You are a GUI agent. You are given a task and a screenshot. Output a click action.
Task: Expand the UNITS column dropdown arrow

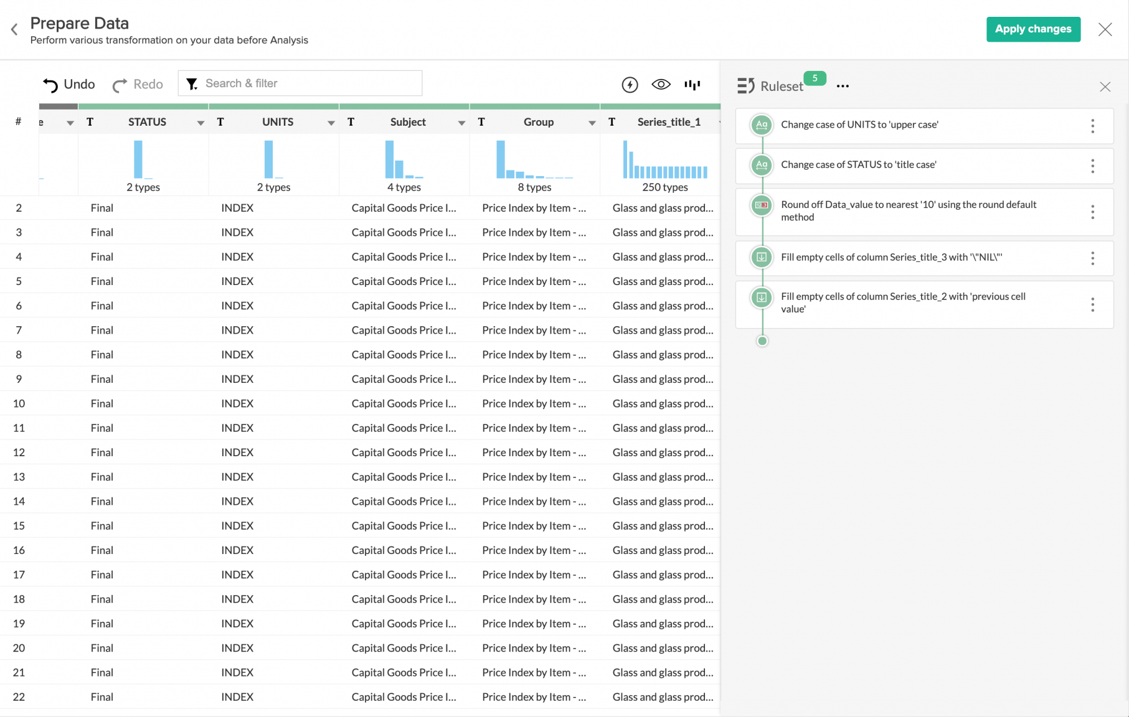pos(331,123)
